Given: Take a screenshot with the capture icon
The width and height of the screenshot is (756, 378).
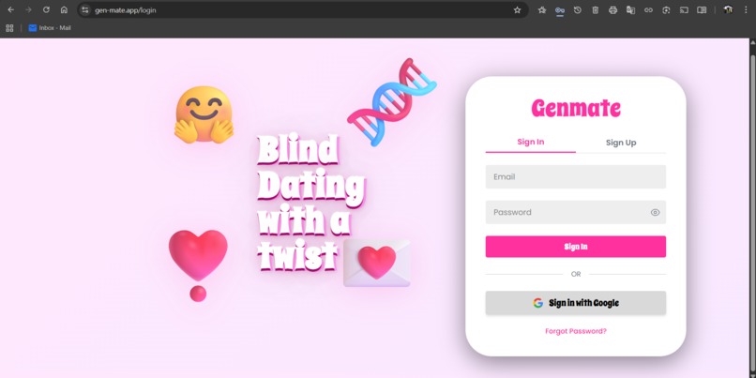Looking at the screenshot, I should click(666, 10).
